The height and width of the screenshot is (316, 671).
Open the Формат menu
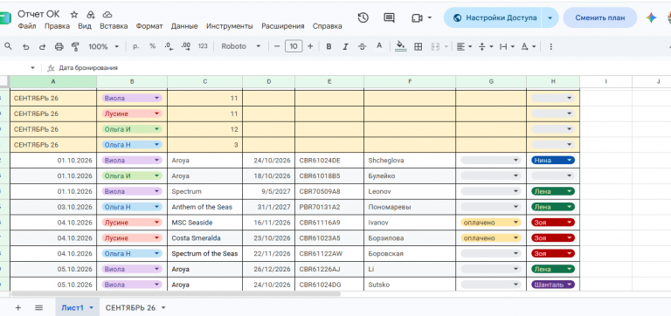(x=149, y=26)
